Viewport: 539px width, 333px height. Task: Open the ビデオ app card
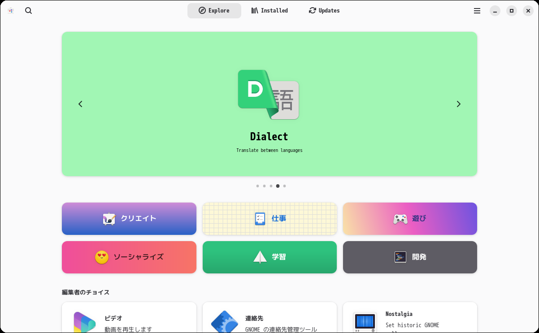[x=129, y=318]
